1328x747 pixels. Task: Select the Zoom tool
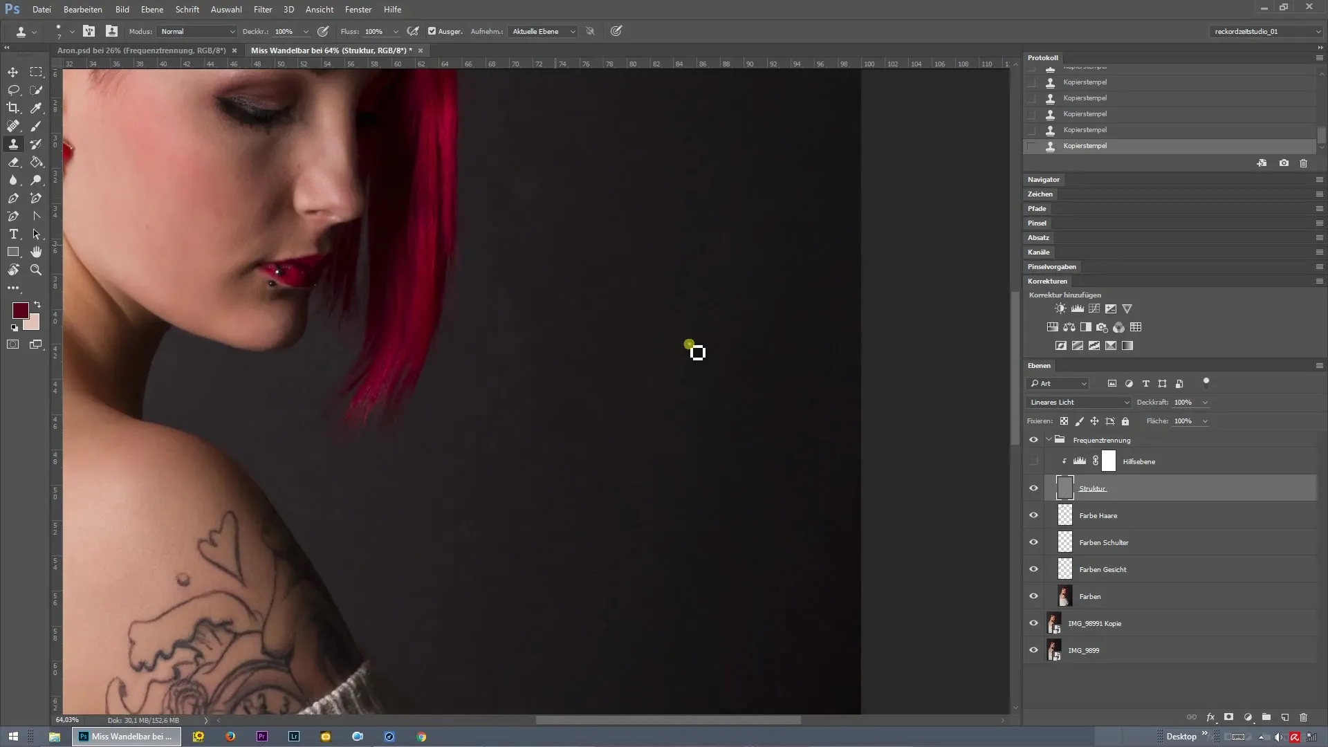click(x=36, y=270)
